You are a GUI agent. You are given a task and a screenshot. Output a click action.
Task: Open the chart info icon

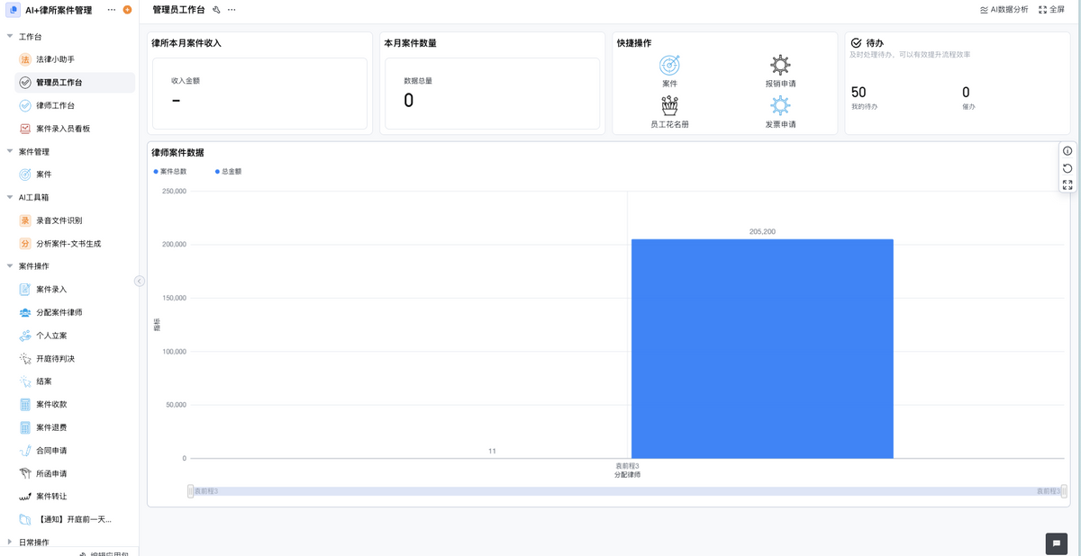(1067, 151)
